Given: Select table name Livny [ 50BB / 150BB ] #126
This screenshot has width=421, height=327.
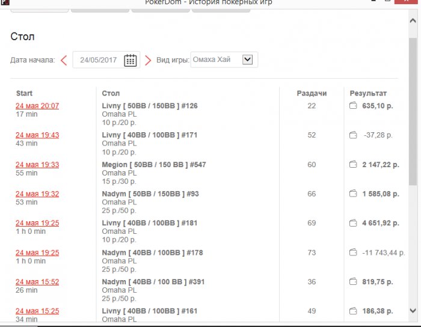Looking at the screenshot, I should [x=150, y=106].
